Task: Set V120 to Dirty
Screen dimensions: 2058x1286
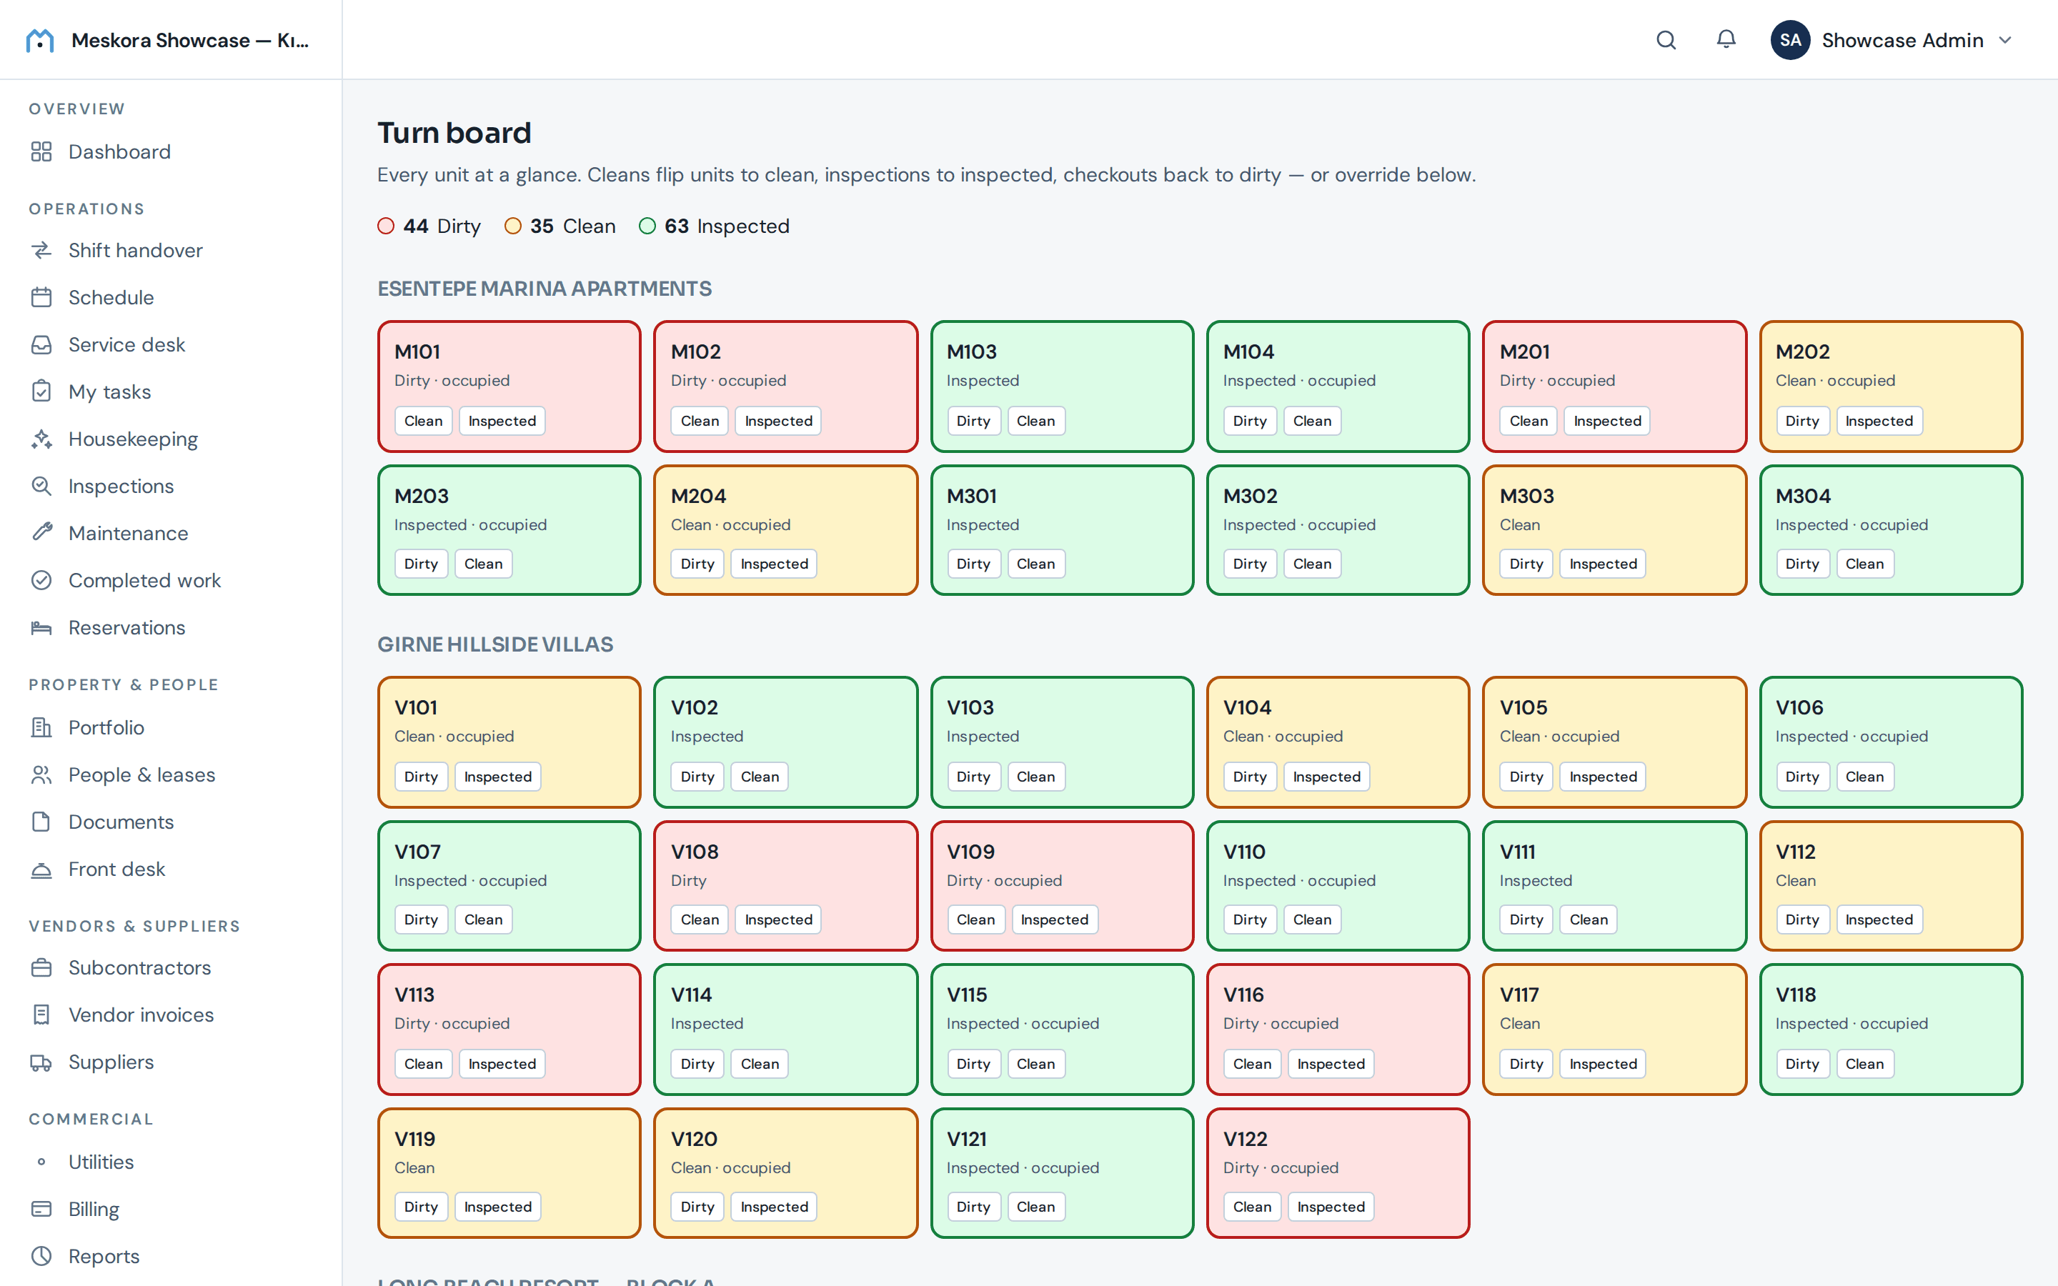Action: coord(697,1207)
